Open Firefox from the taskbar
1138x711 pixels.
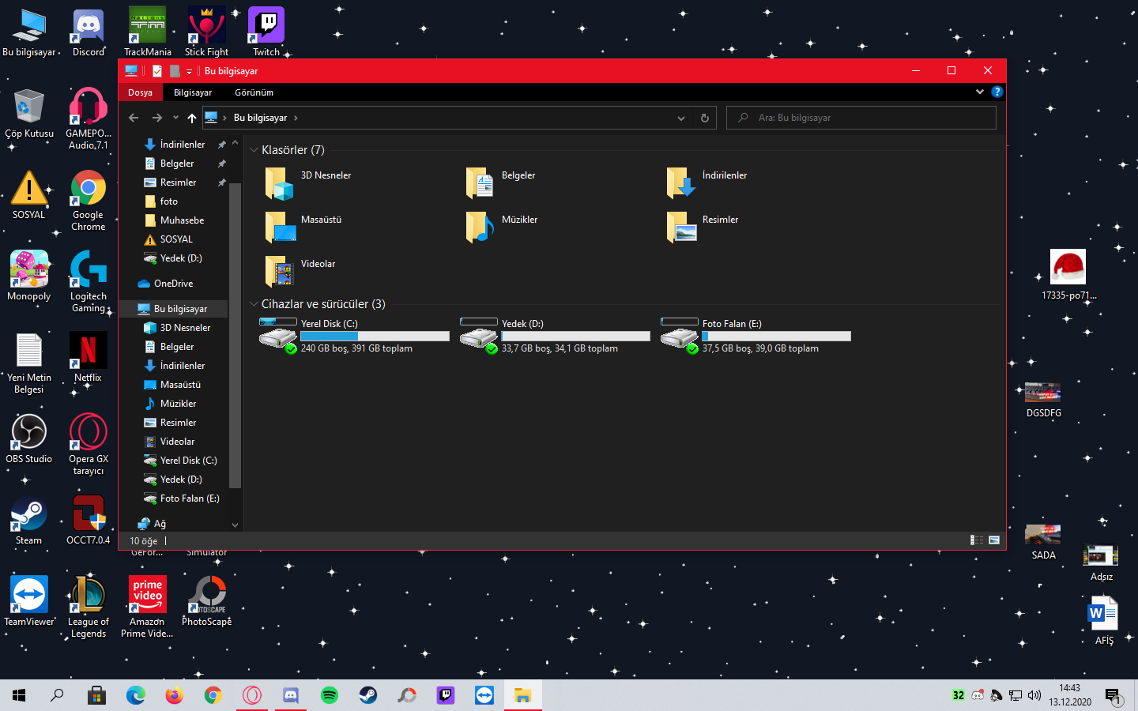[175, 695]
